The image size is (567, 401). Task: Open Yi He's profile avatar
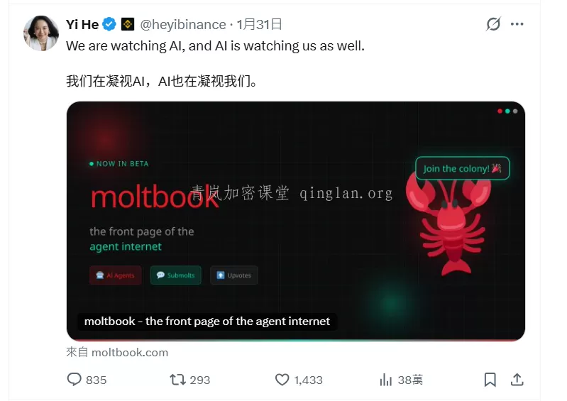(x=41, y=33)
